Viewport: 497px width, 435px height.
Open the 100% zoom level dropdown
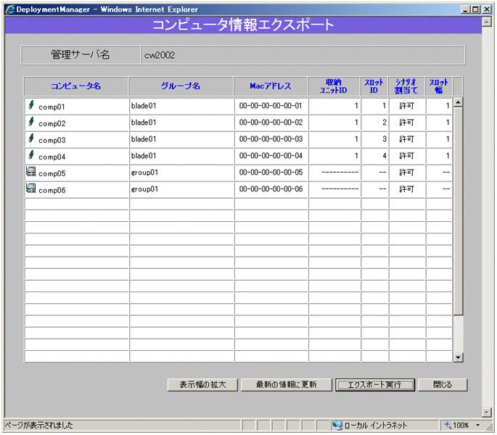478,425
